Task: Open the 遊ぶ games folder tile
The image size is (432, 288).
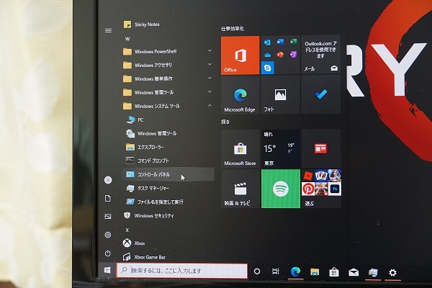Action: tap(321, 189)
